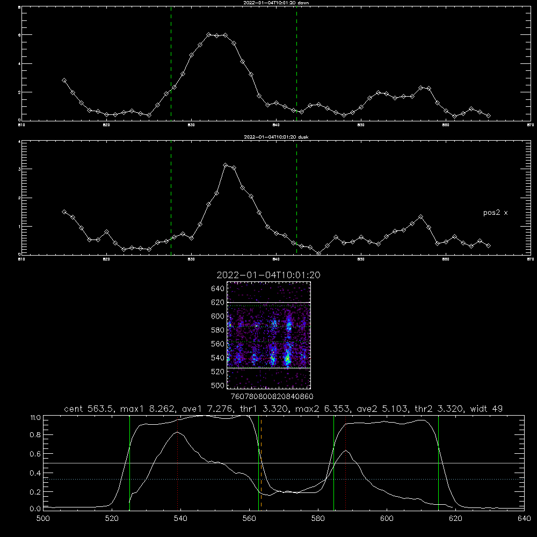537x537 pixels.
Task: Click bottom plot x-axis label 540
Action: click(x=180, y=519)
